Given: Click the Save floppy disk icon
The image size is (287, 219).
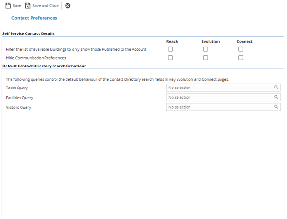Looking at the screenshot, I should (x=8, y=6).
